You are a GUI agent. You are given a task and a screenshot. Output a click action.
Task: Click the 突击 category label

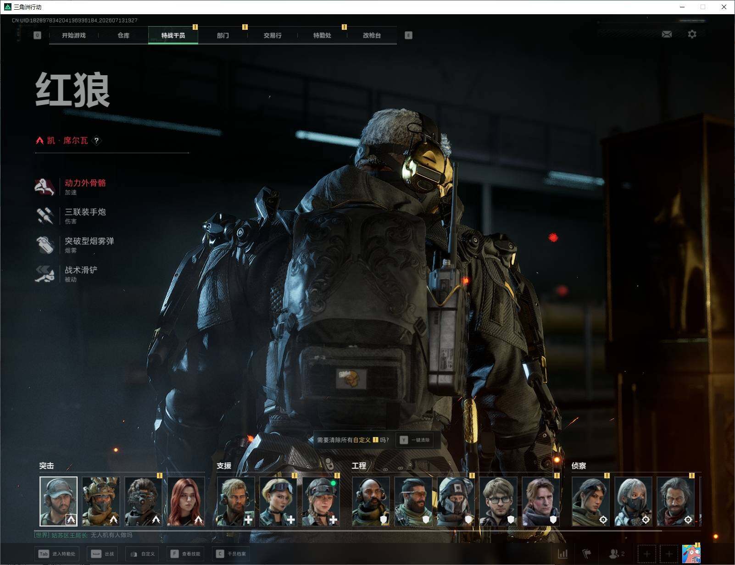pos(46,466)
